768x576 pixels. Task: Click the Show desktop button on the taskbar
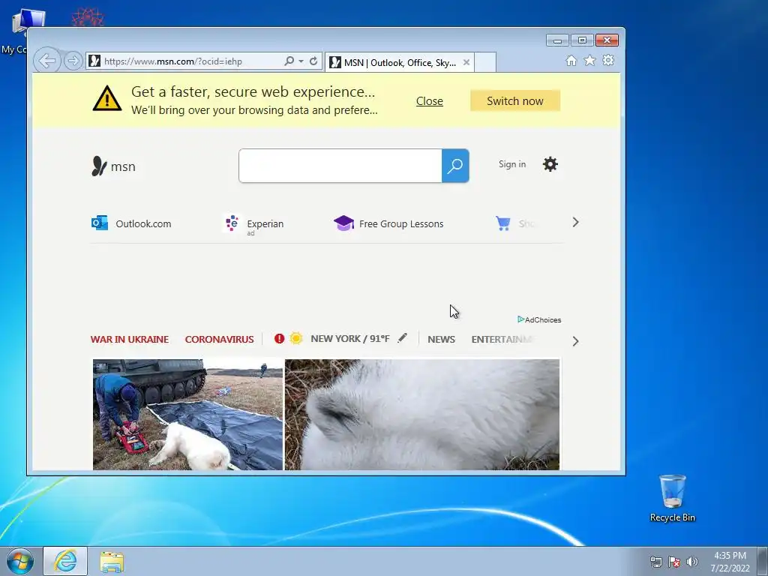point(763,561)
